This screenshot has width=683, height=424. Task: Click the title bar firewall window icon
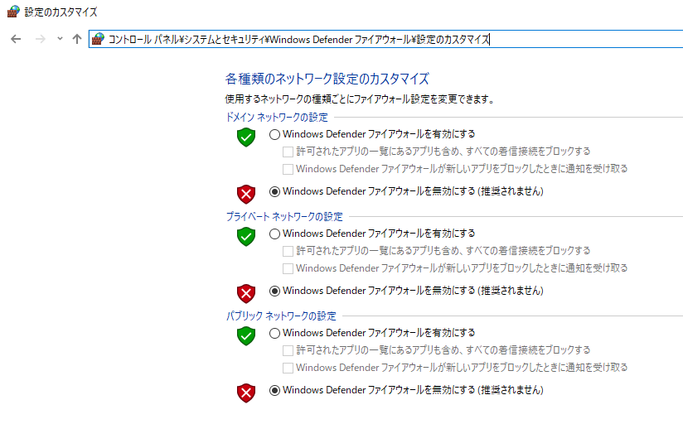click(13, 12)
